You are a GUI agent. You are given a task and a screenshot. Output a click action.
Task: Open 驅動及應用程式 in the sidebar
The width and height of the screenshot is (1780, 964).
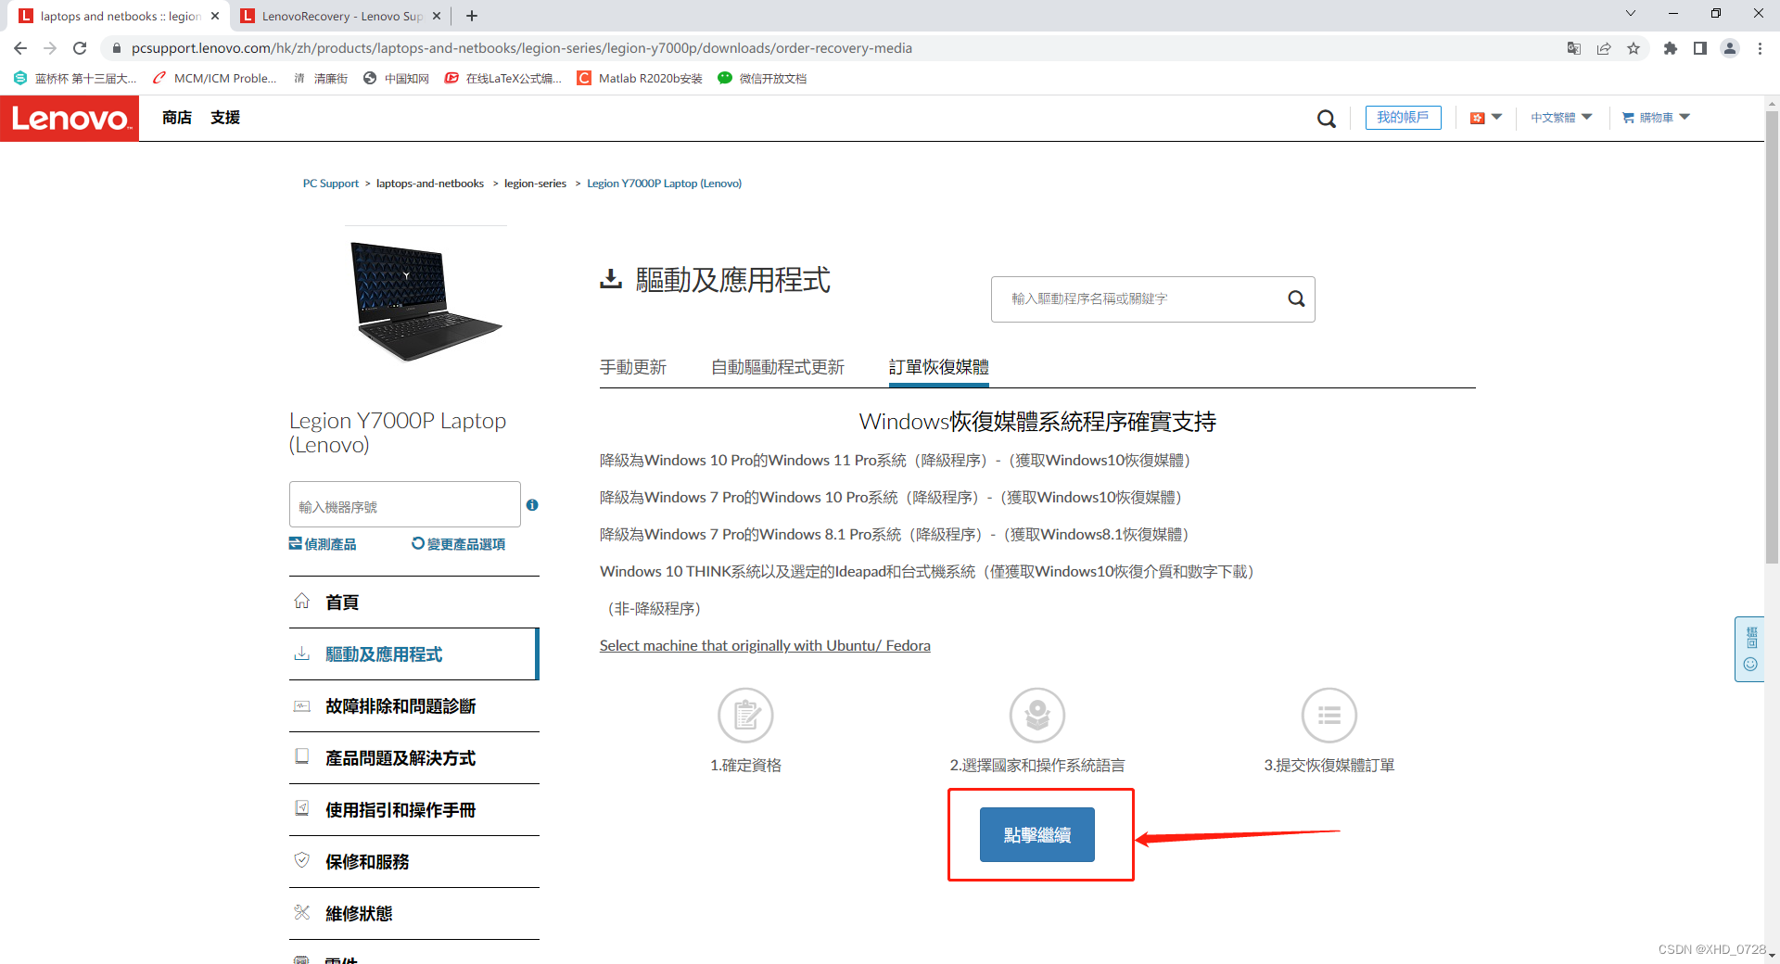coord(414,654)
